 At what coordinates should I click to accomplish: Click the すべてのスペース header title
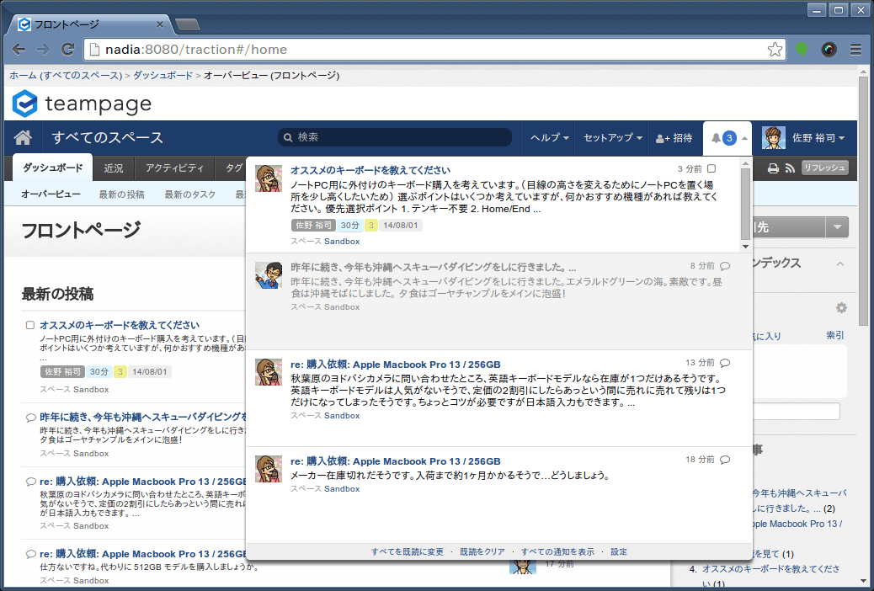pyautogui.click(x=108, y=137)
